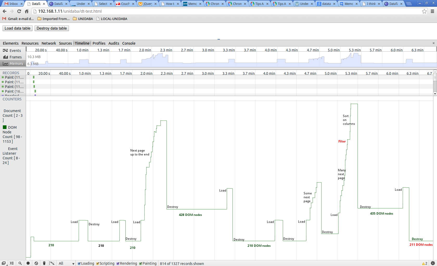The image size is (437, 266).
Task: Switch to the I think browser tab
Action: click(371, 4)
